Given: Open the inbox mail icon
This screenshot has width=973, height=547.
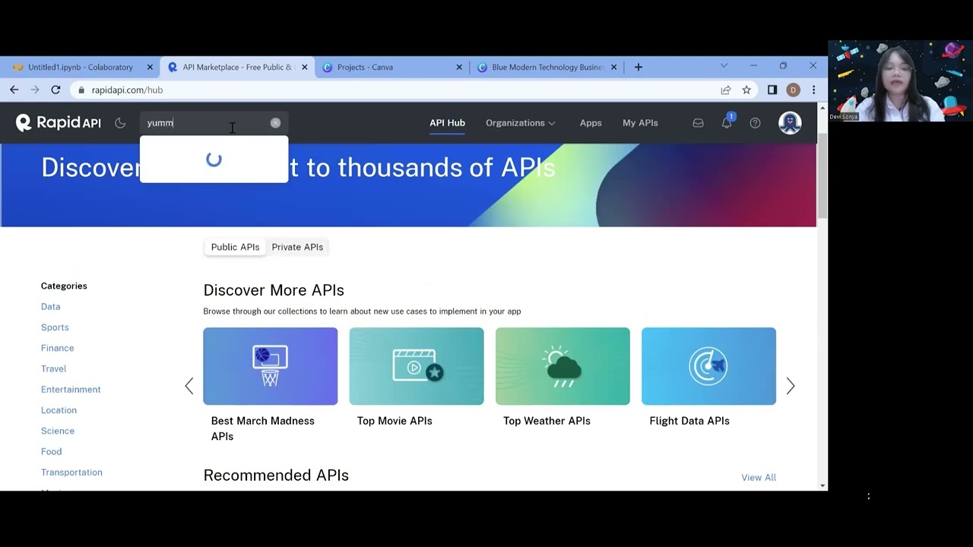Looking at the screenshot, I should (698, 123).
